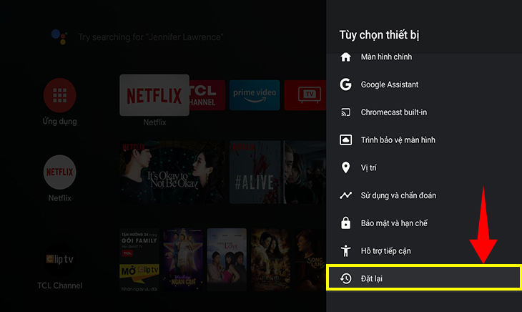Click the Bảo mật lock icon
The width and height of the screenshot is (522, 312).
(346, 223)
